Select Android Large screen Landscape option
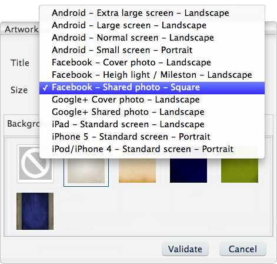Viewport: 277px width, 264px height. 152,25
